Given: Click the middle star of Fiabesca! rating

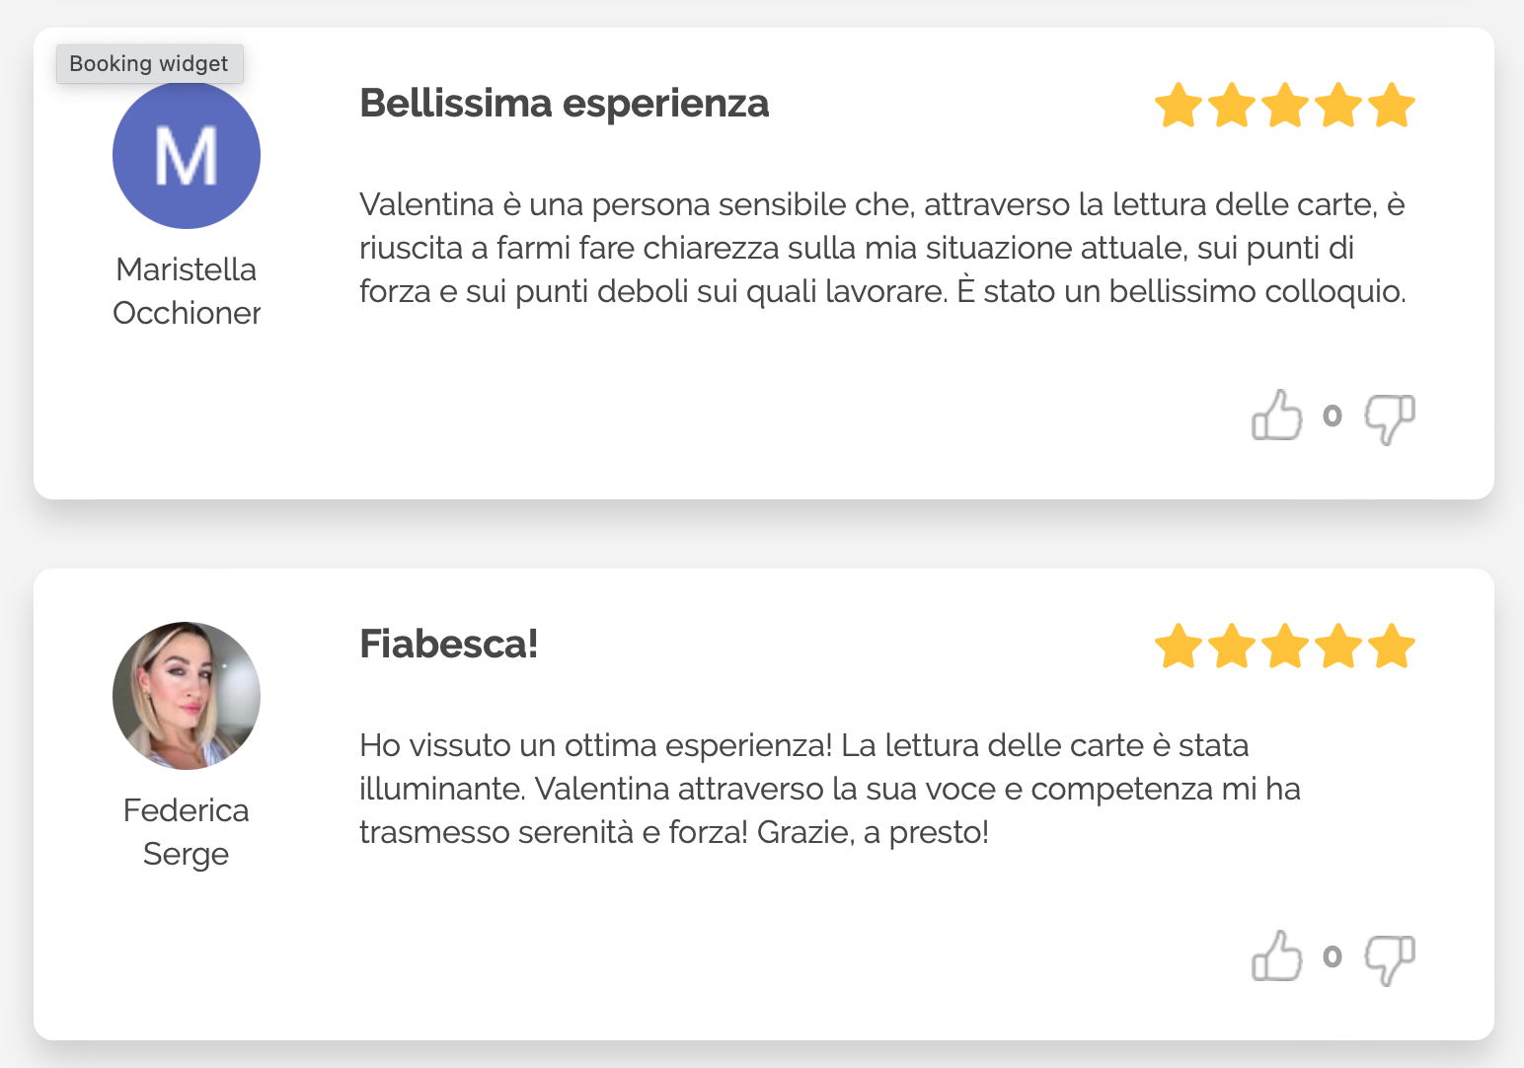Looking at the screenshot, I should tap(1285, 647).
